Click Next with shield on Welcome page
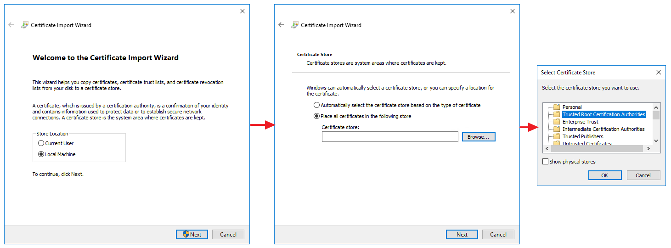 click(x=192, y=235)
